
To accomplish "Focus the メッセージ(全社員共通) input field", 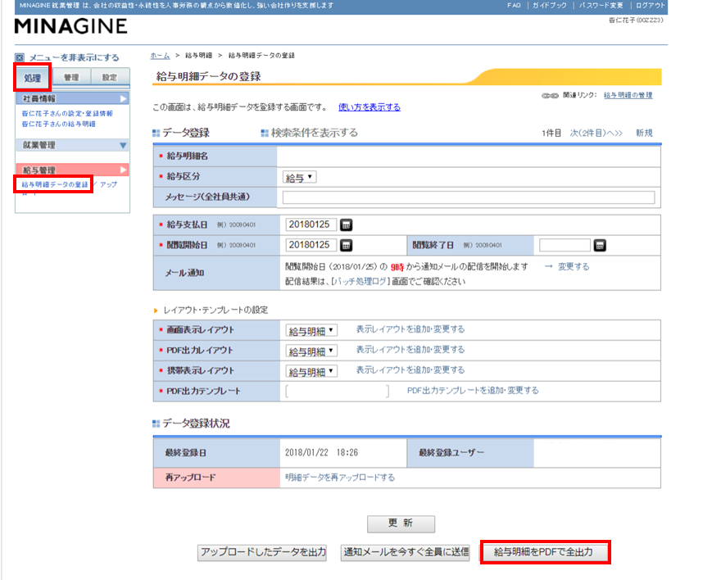I will (468, 197).
